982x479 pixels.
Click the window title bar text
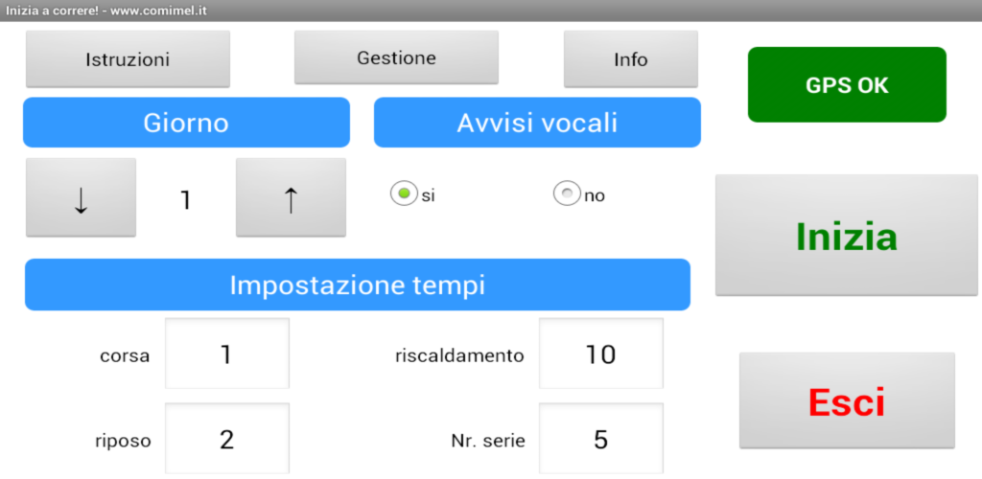pos(106,11)
